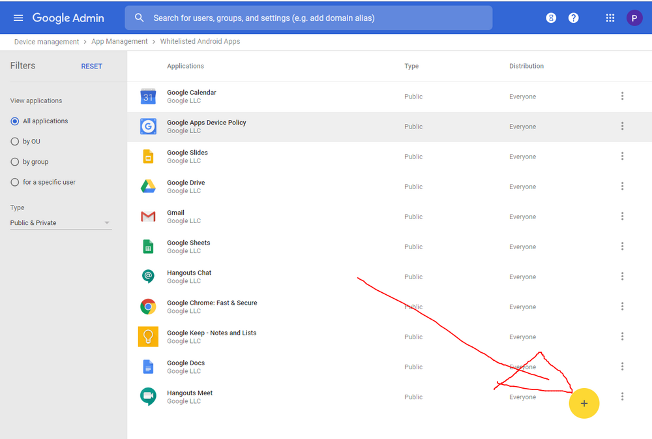Click the Distribution column header

pos(526,66)
